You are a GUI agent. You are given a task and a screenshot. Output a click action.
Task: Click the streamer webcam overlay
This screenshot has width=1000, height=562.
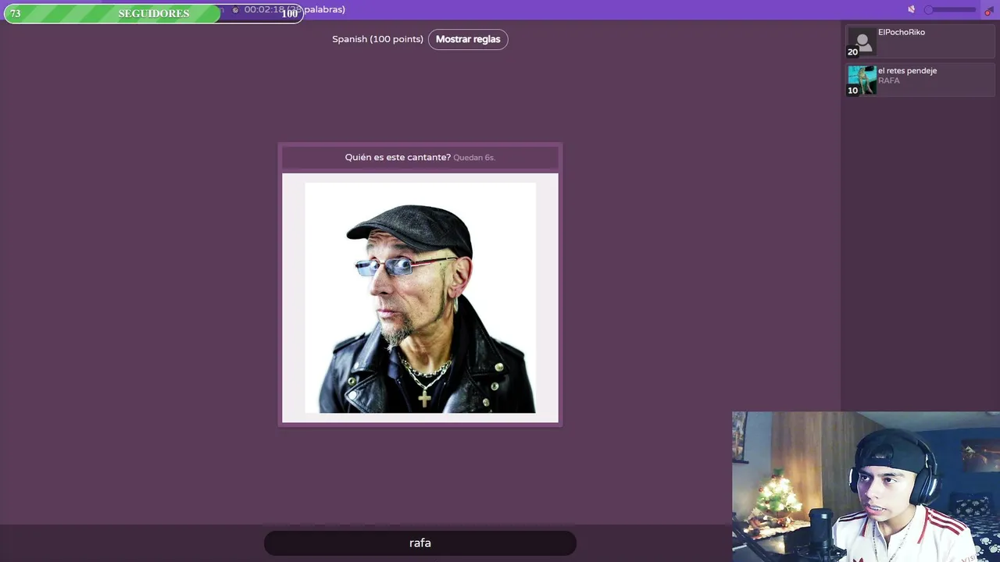[x=866, y=487]
